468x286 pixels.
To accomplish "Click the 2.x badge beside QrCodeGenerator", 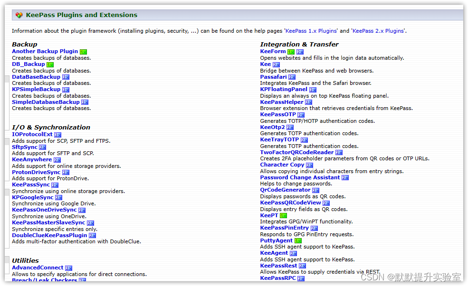I will tap(316, 190).
